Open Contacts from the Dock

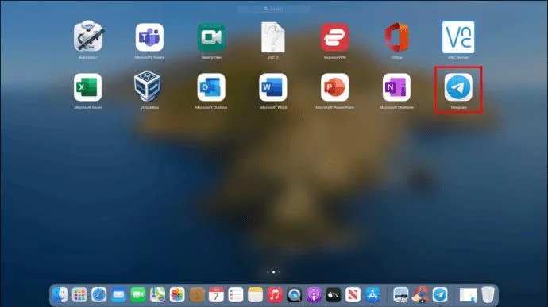point(197,295)
